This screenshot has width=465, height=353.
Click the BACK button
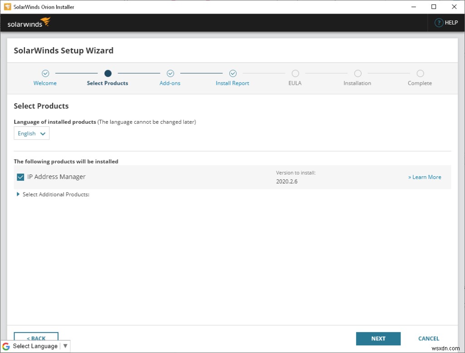point(36,338)
